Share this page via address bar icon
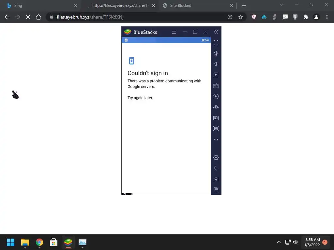 coord(230,17)
